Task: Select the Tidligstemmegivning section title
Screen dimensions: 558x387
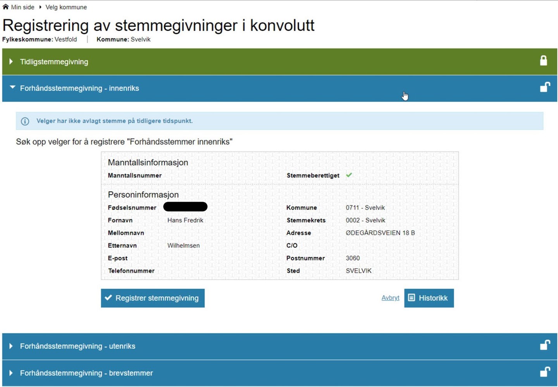Action: pyautogui.click(x=54, y=62)
